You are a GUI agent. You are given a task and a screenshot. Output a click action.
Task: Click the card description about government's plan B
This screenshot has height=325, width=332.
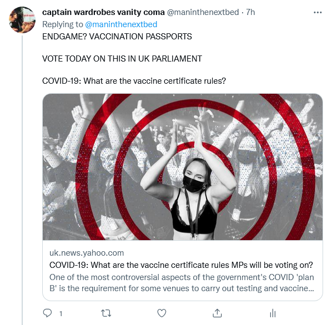point(182,283)
